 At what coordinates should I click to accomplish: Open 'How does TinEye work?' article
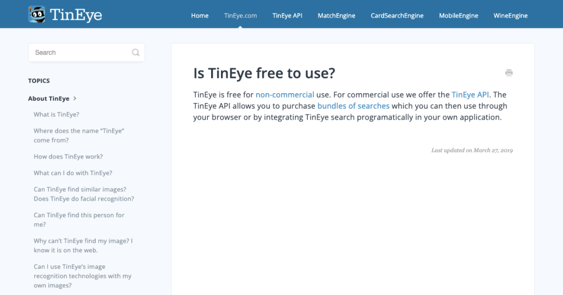click(68, 156)
